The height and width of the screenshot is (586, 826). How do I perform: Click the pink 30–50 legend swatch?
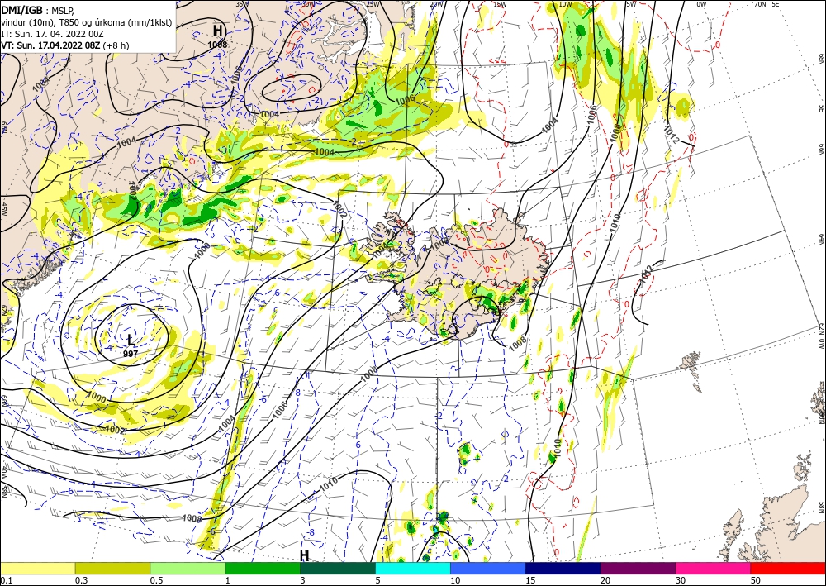714,568
